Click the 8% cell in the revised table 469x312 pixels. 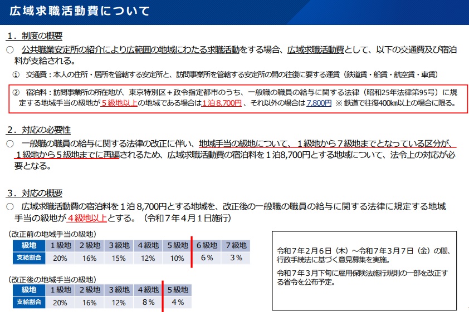147,302
